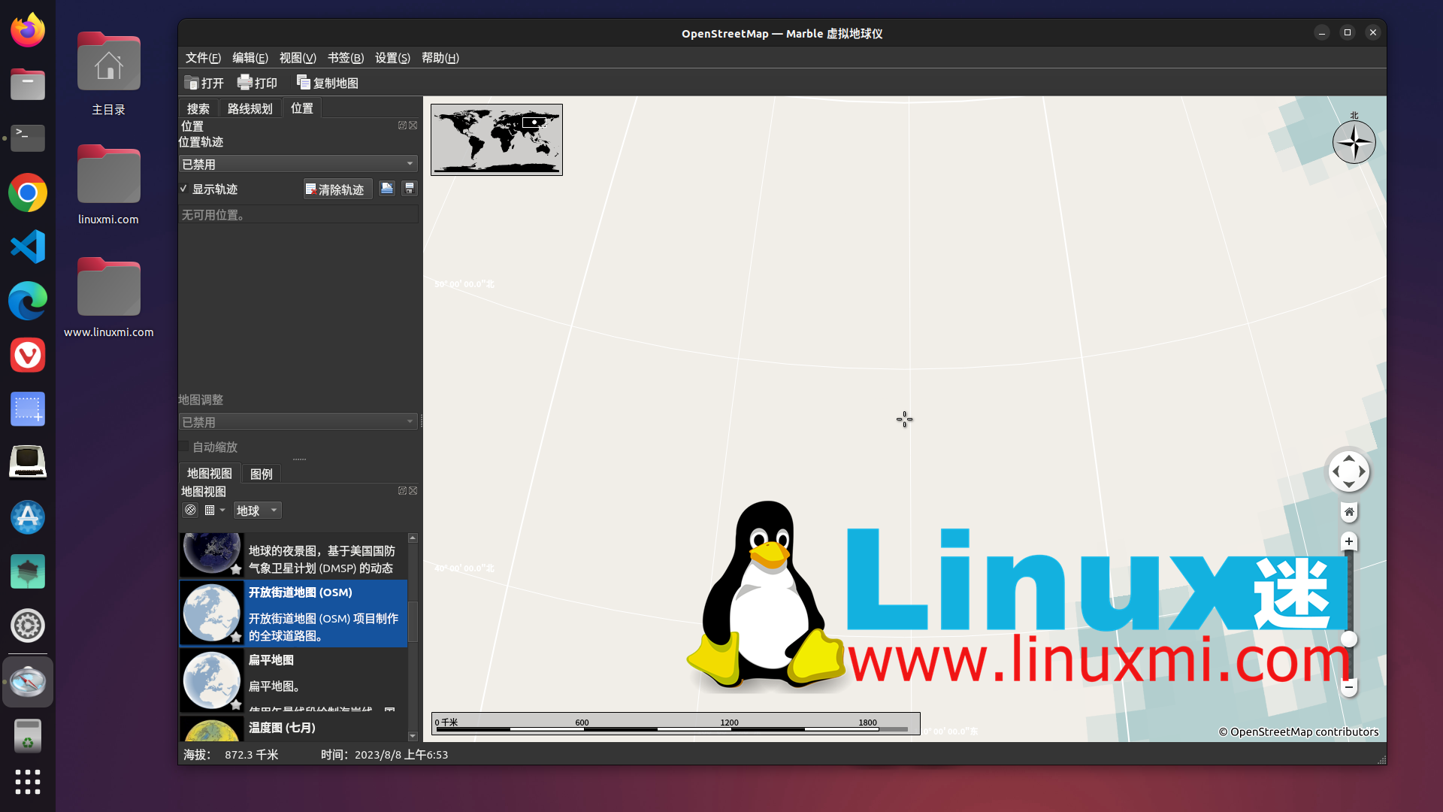Open Terminal from the dock
Image resolution: width=1443 pixels, height=812 pixels.
click(x=28, y=138)
